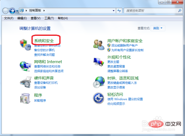
Task: Open the 硬件和声音 category link
Action: [x=44, y=78]
